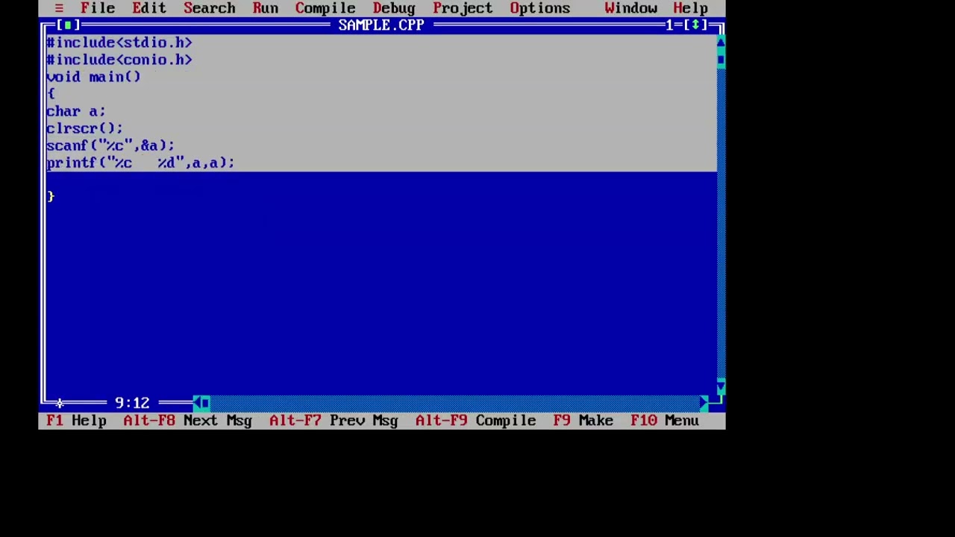
Task: Click the char a; line
Action: [76, 111]
